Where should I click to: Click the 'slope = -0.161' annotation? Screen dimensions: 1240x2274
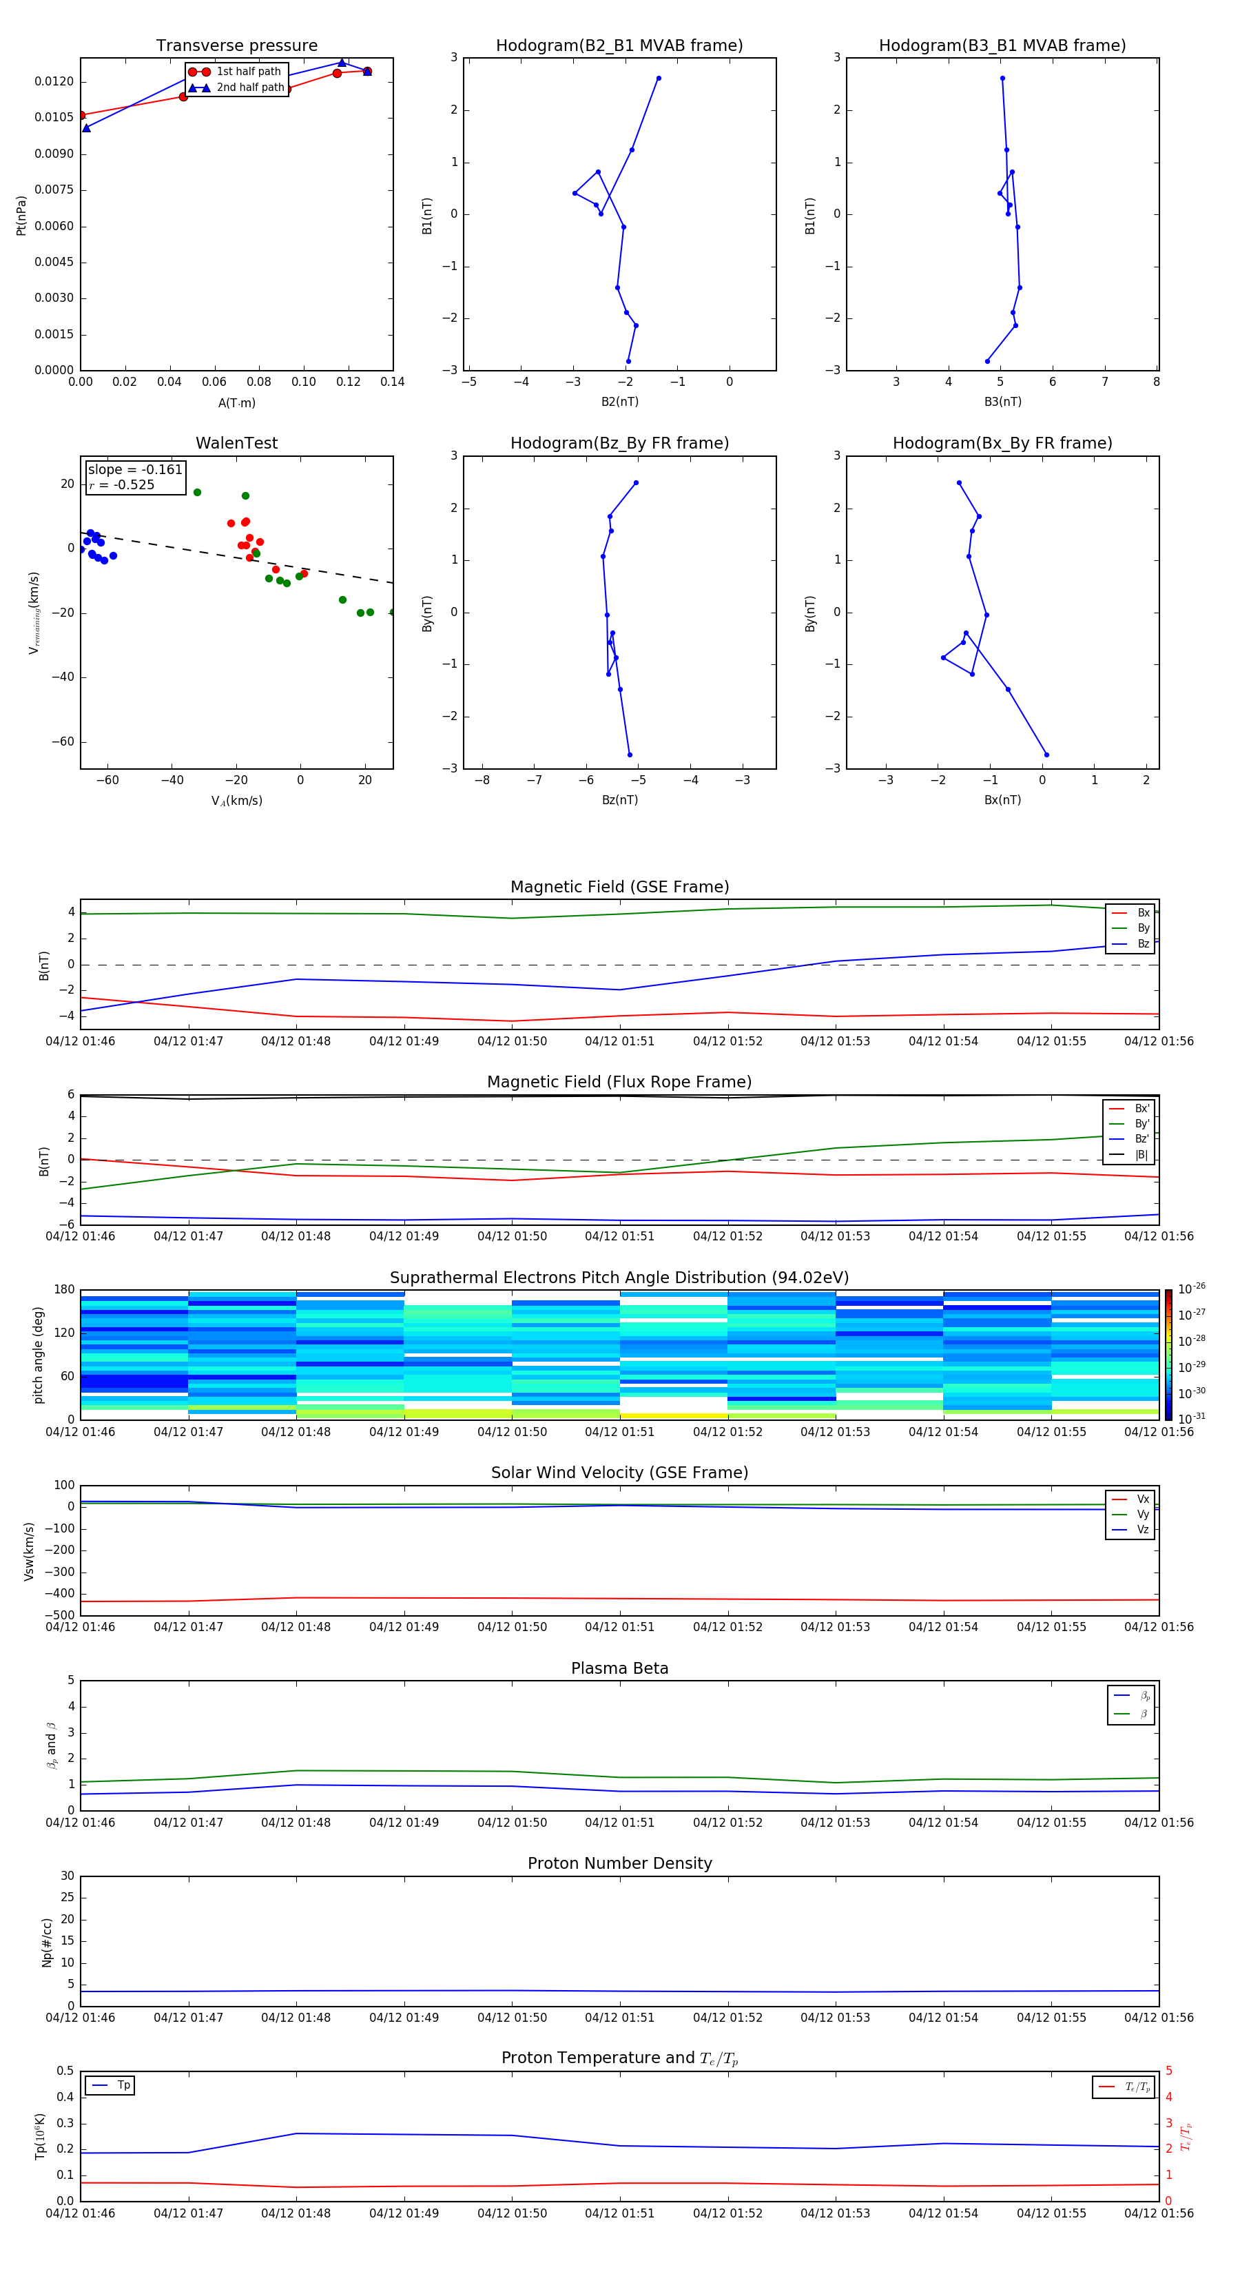(x=135, y=470)
